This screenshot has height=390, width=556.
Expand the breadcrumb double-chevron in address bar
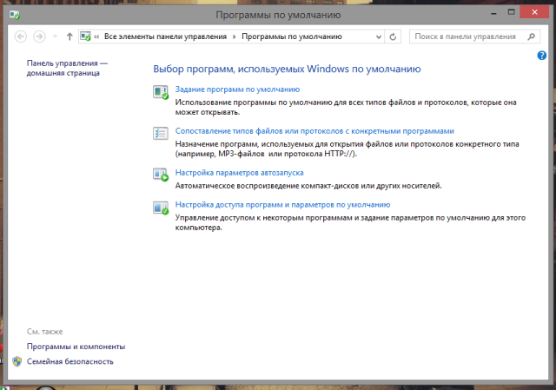click(96, 36)
